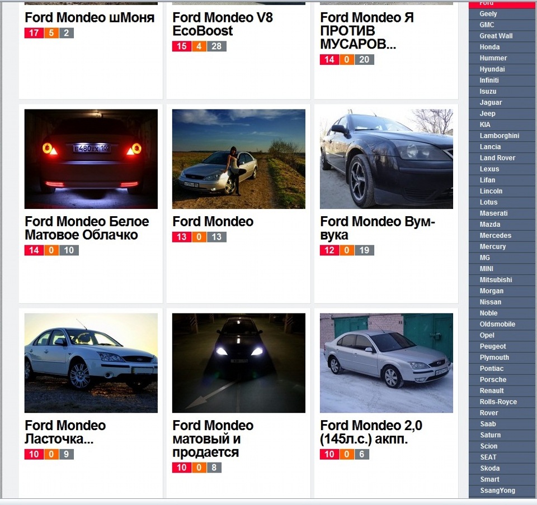Select Isuzu brand
The height and width of the screenshot is (505, 537).
[503, 92]
